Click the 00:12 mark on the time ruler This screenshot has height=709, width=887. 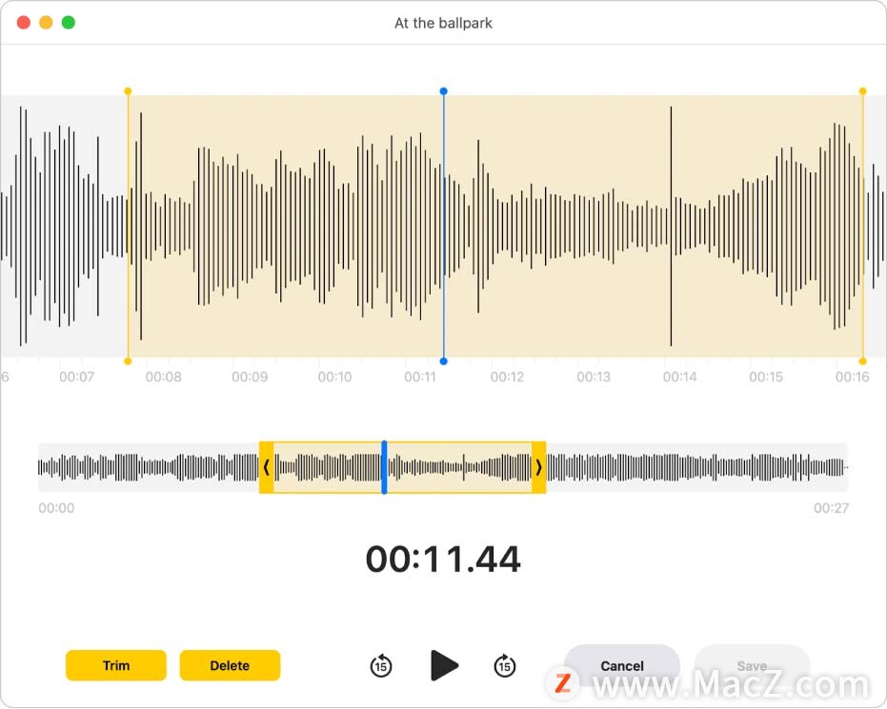click(x=507, y=377)
